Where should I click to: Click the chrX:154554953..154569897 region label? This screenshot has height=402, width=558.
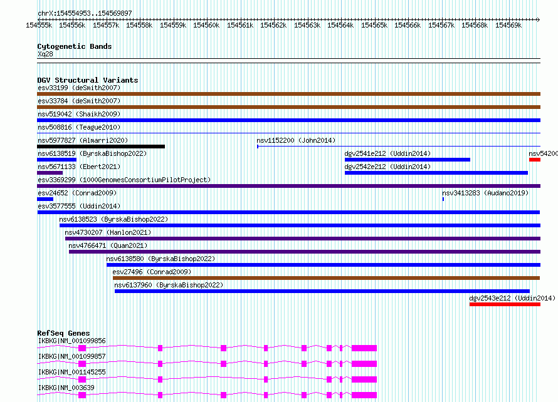85,13
